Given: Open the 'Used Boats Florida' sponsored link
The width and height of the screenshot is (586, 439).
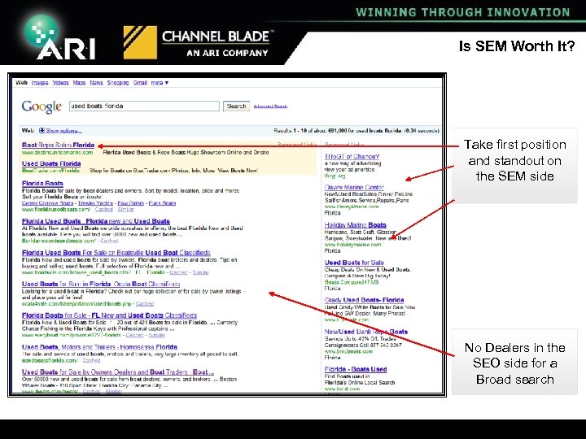Looking at the screenshot, I should coord(51,163).
